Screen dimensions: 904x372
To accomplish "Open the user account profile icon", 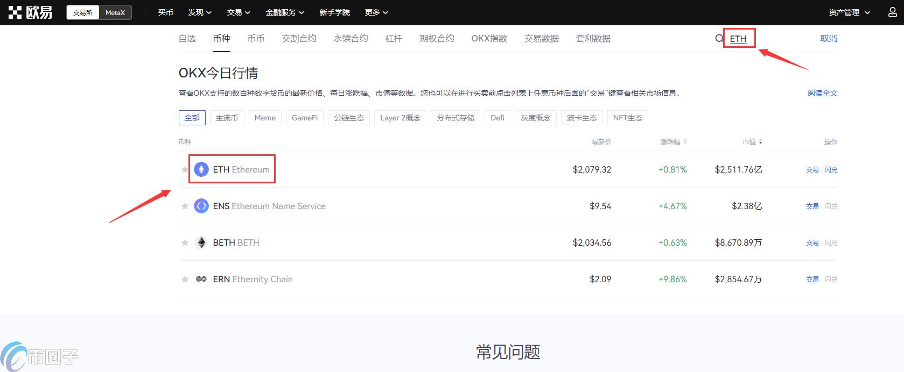I will tap(892, 12).
